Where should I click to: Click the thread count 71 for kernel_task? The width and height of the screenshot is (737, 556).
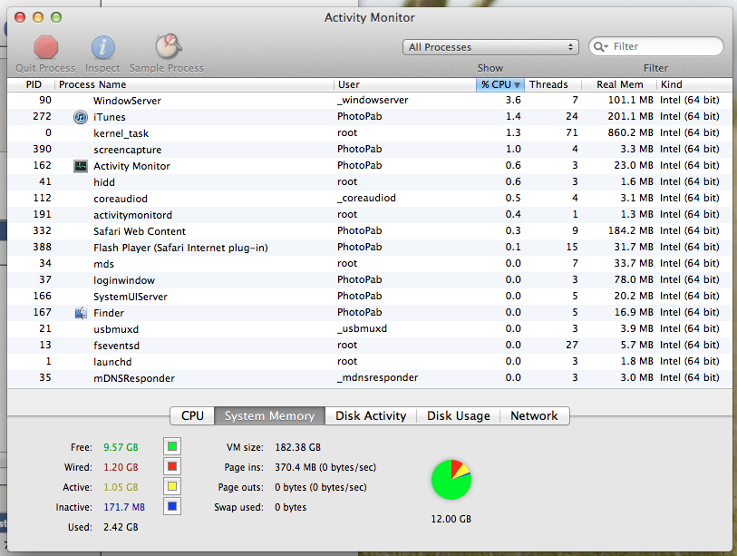tap(571, 132)
